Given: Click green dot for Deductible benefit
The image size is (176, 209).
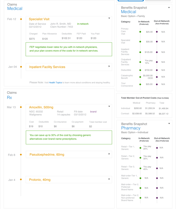Looking at the screenshot, I should click(x=140, y=70).
